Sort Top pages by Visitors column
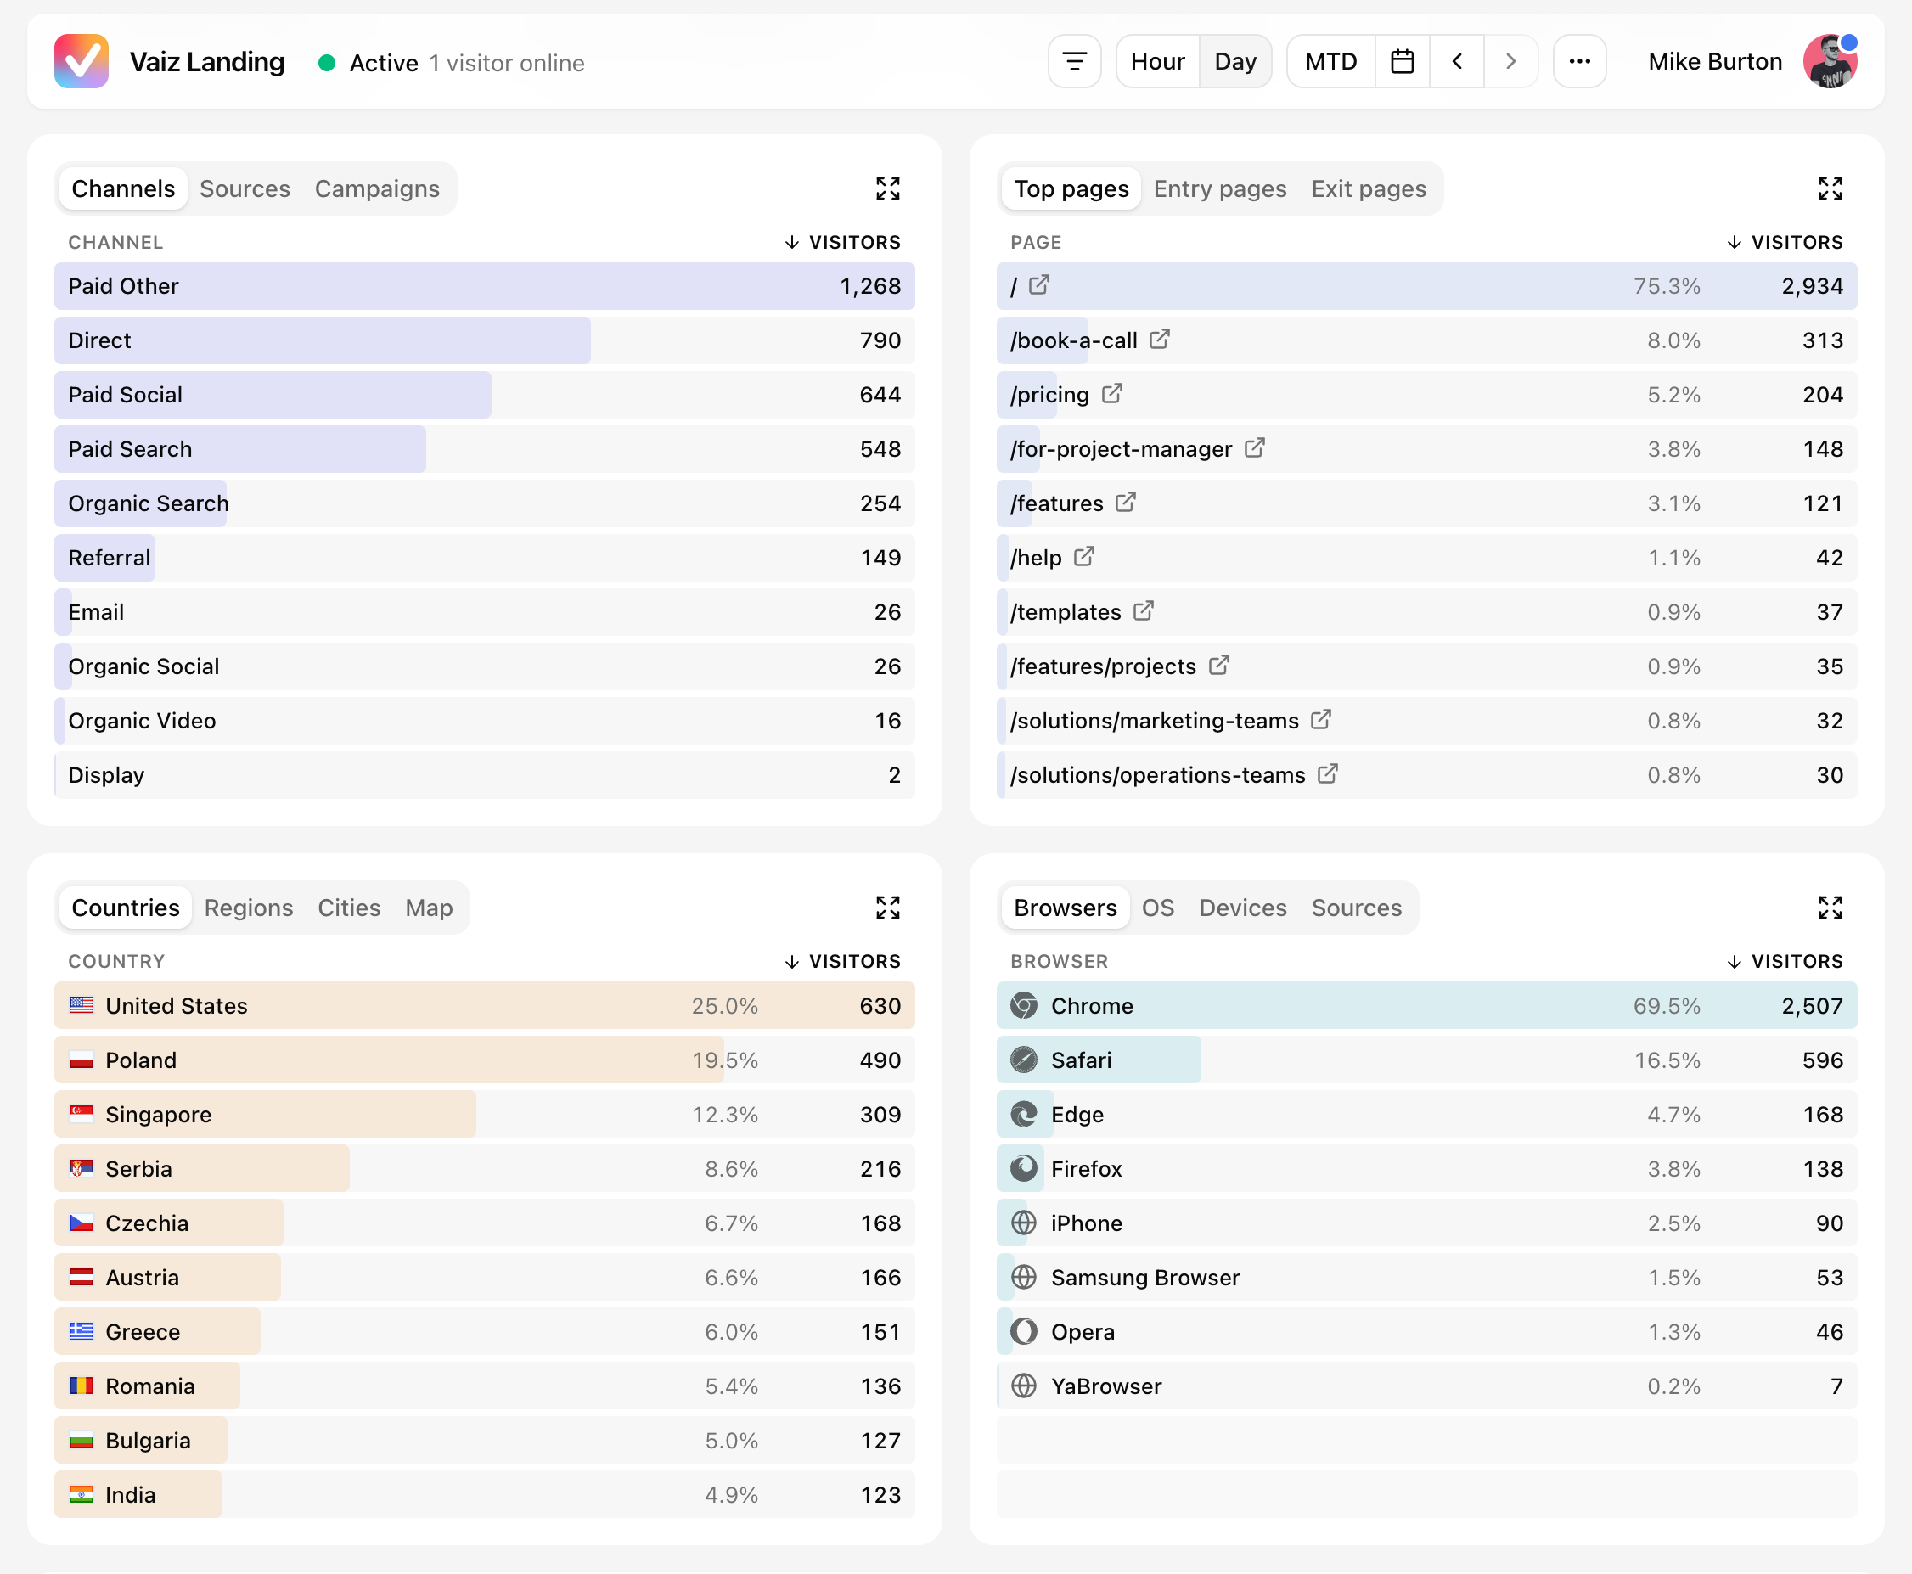 1785,242
